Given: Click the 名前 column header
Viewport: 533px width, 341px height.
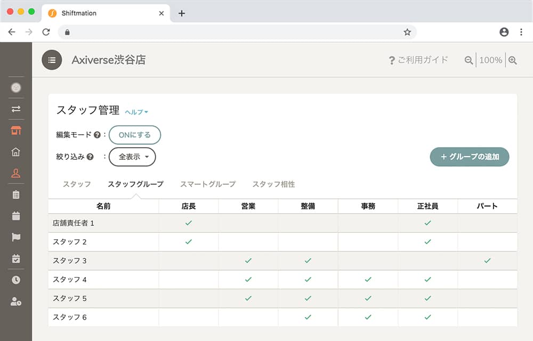Looking at the screenshot, I should pyautogui.click(x=103, y=206).
